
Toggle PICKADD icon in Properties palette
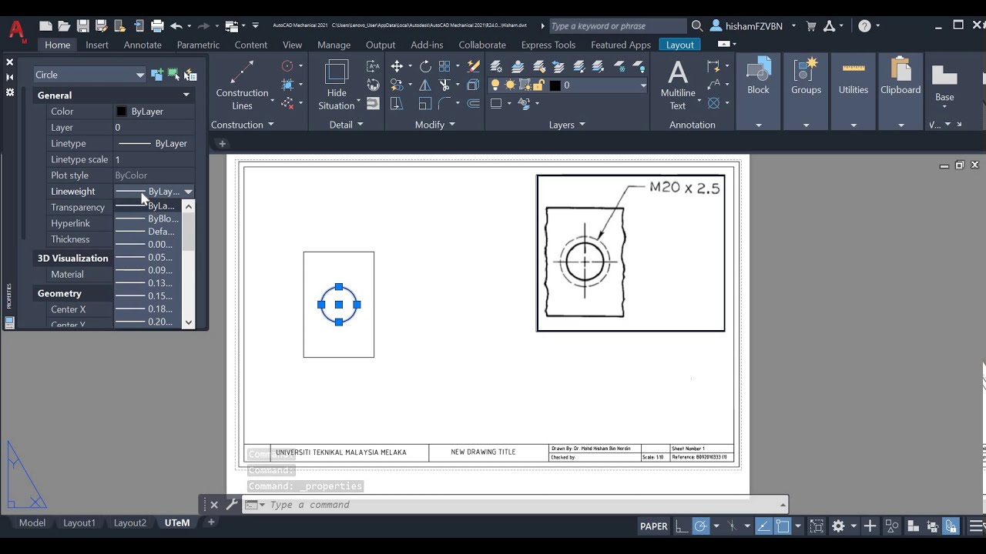click(x=157, y=75)
